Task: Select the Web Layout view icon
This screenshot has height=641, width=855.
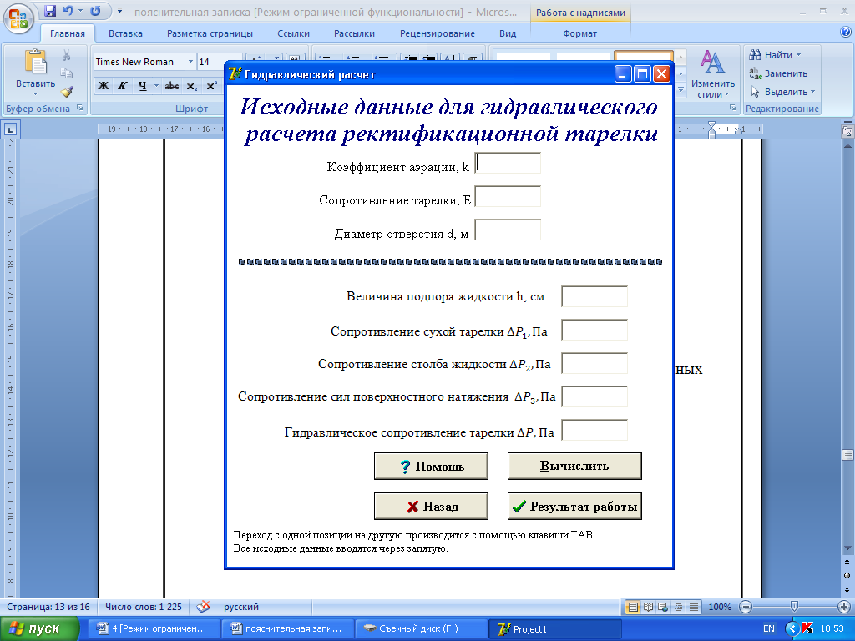Action: (663, 607)
